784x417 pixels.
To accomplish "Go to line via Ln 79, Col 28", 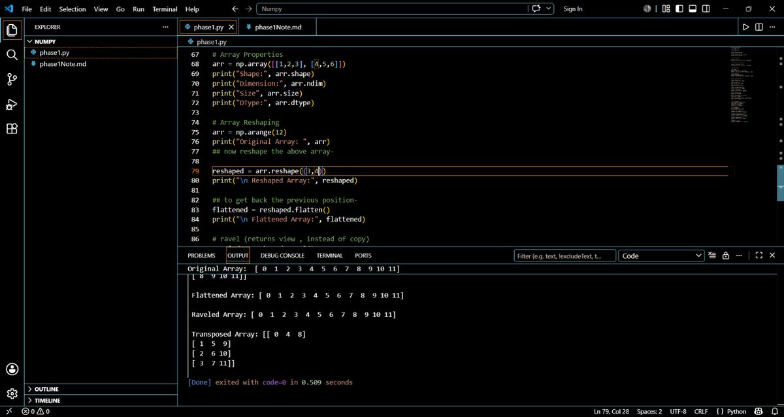I will 611,412.
